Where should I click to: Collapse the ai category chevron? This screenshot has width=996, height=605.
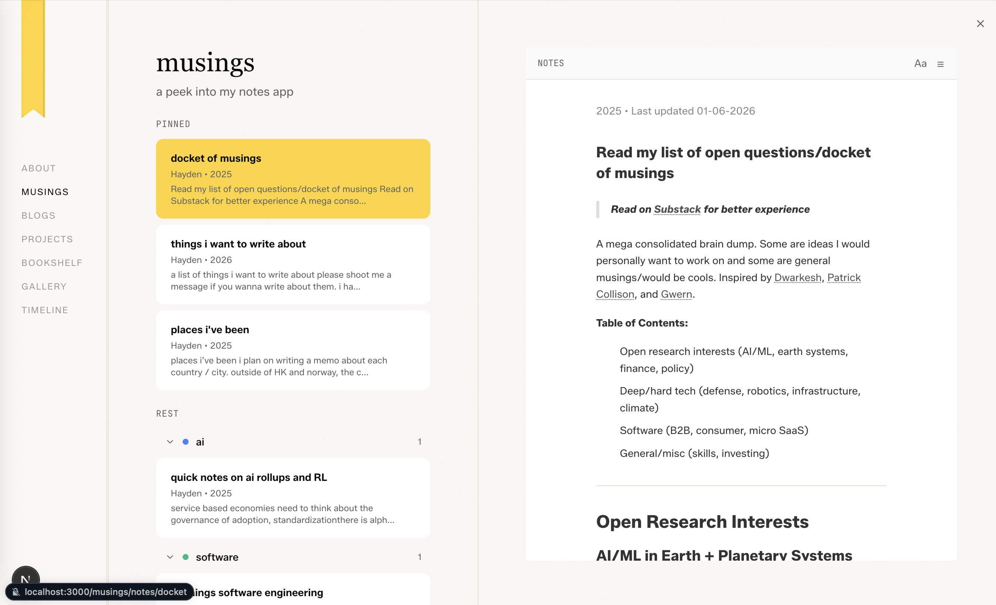[x=170, y=442]
